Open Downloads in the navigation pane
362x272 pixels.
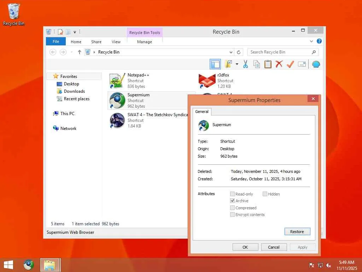pos(74,91)
